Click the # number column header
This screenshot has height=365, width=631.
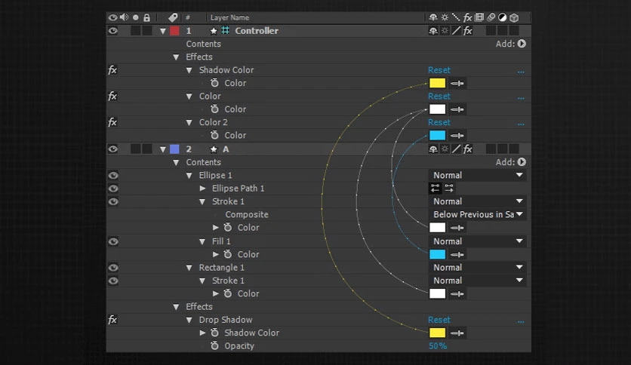pos(187,17)
